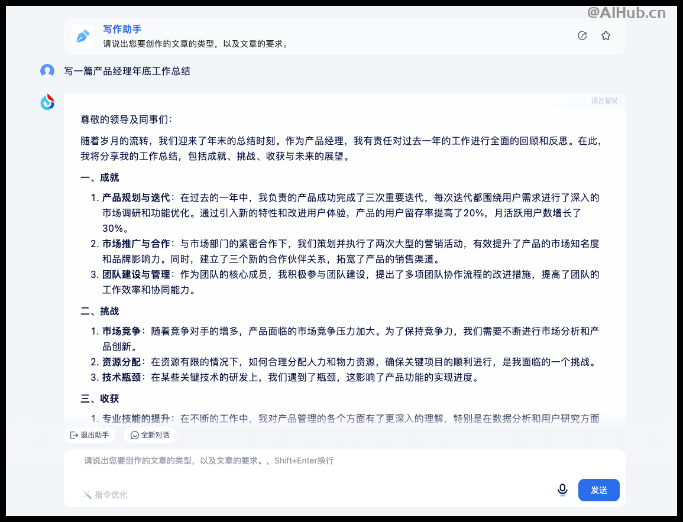This screenshot has height=522, width=683.
Task: Click the user avatar icon
Action: 47,70
